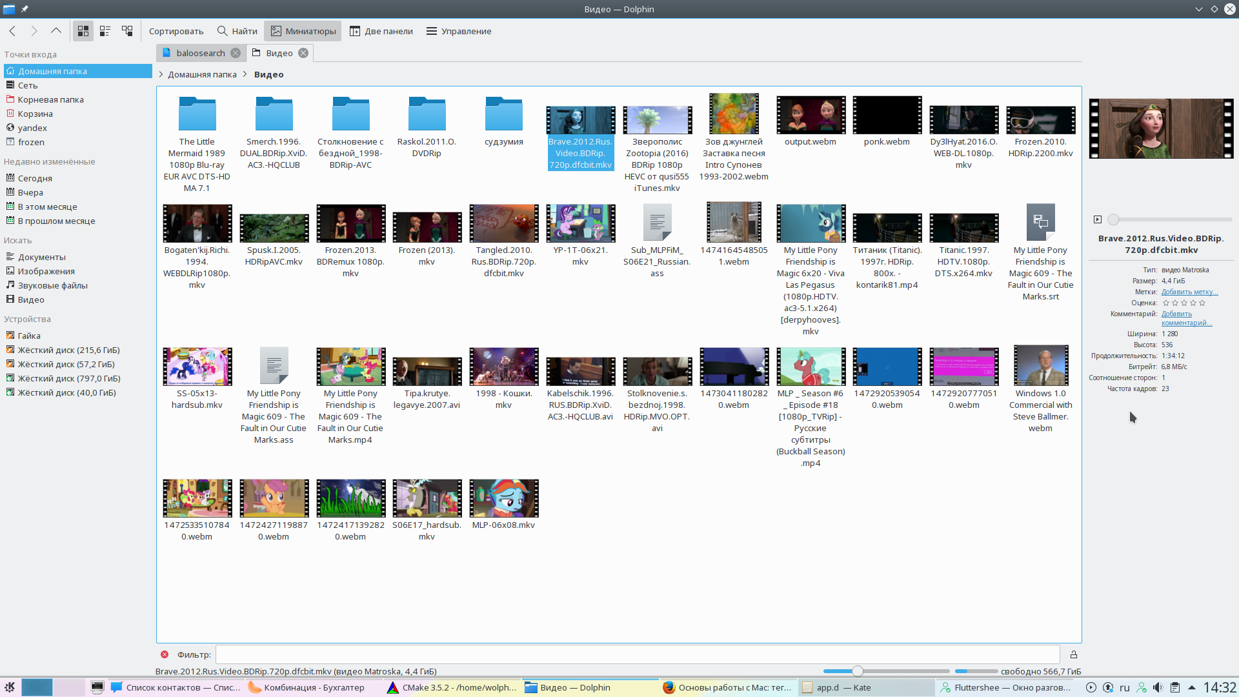Viewport: 1239px width, 697px height.
Task: Open the Сортировать menu
Action: (176, 31)
